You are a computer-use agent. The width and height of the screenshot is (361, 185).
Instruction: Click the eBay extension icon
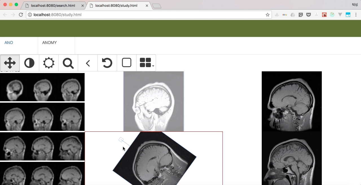285,15
